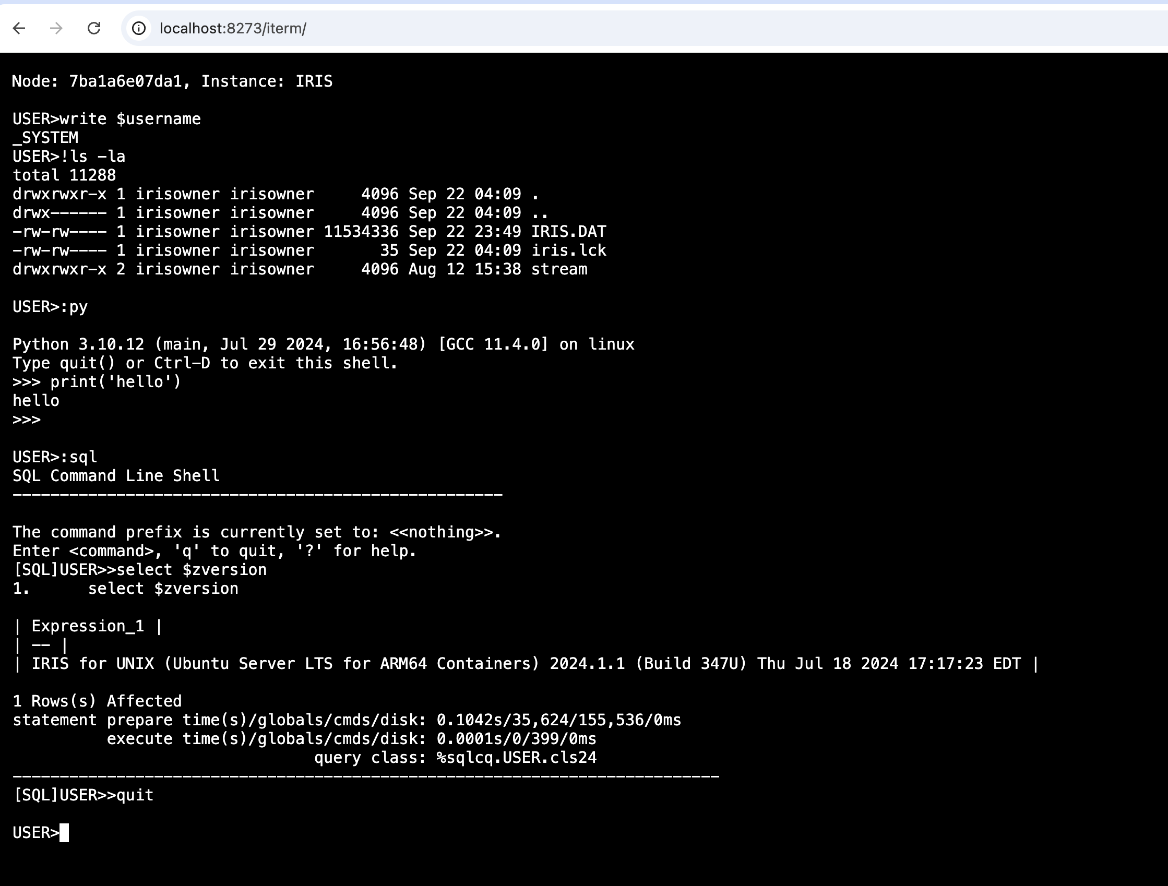Click the browser forward navigation arrow
This screenshot has width=1168, height=886.
56,28
